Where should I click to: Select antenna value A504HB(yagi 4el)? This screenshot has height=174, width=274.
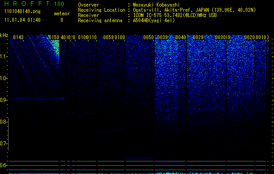point(154,20)
